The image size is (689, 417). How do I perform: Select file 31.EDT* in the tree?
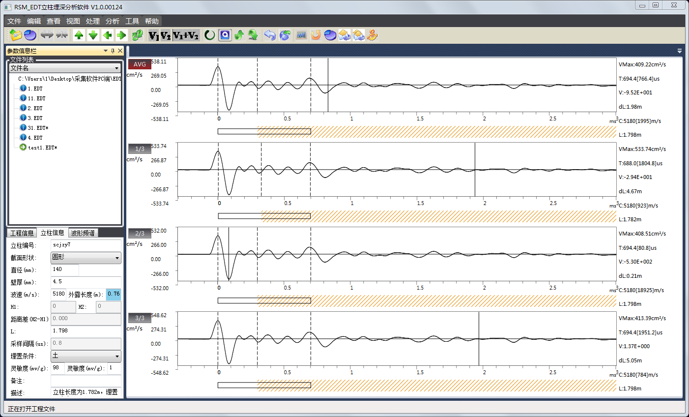pos(38,128)
